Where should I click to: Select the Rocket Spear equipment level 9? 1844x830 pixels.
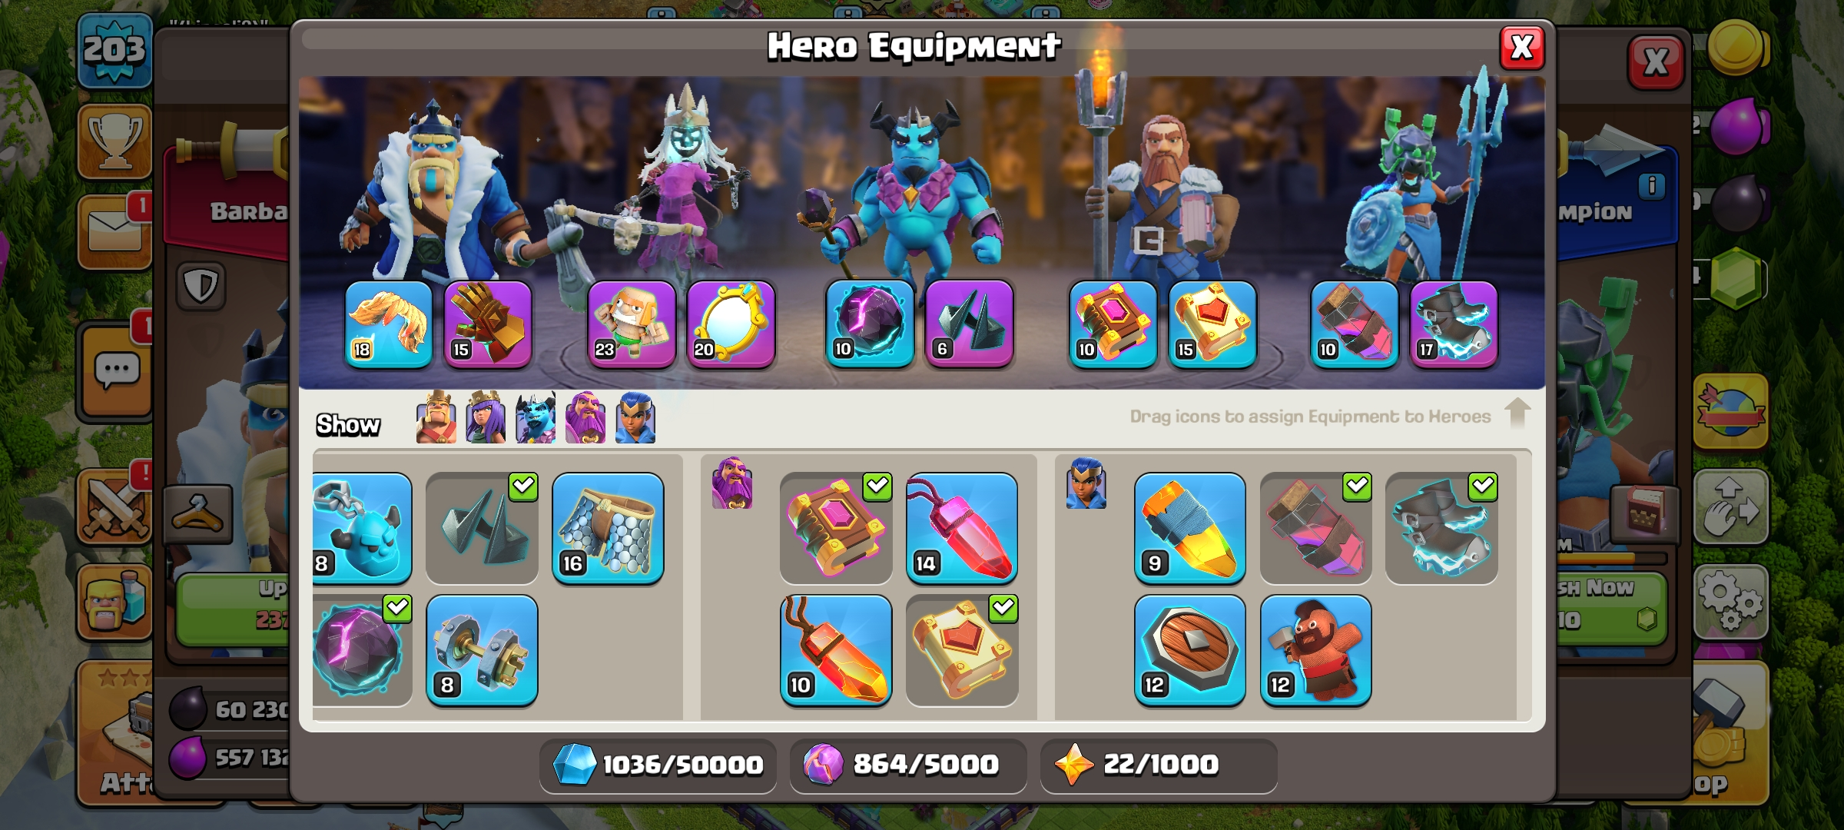(1190, 529)
